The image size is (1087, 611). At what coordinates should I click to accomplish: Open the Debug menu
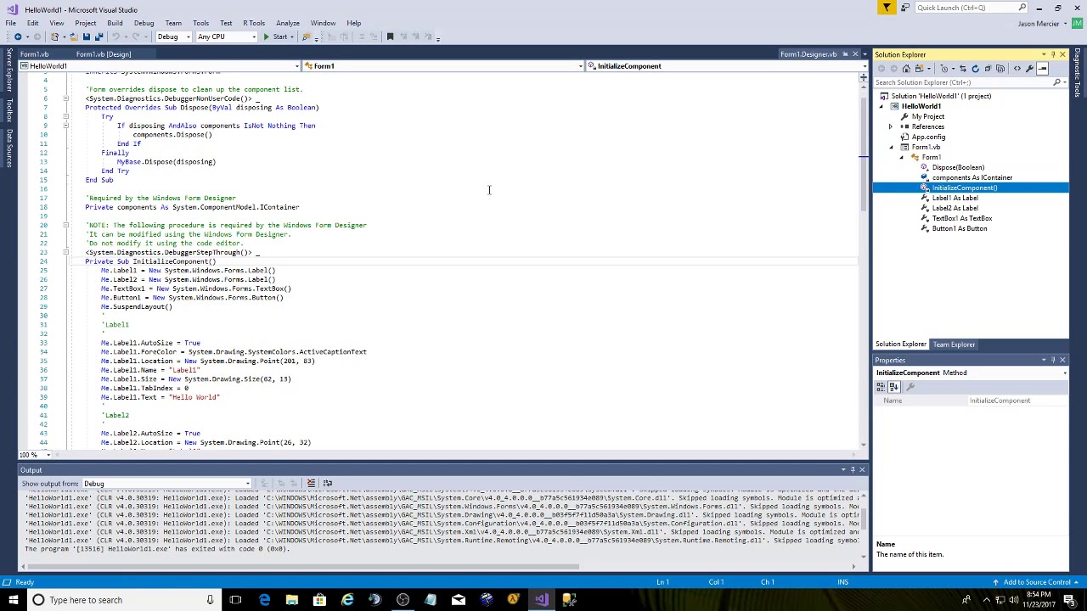(144, 23)
